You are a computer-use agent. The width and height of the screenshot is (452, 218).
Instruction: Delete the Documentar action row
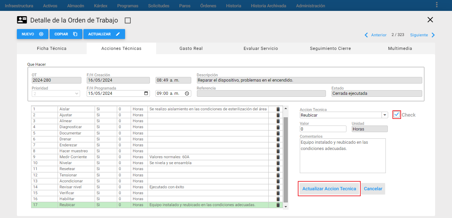[x=278, y=133]
